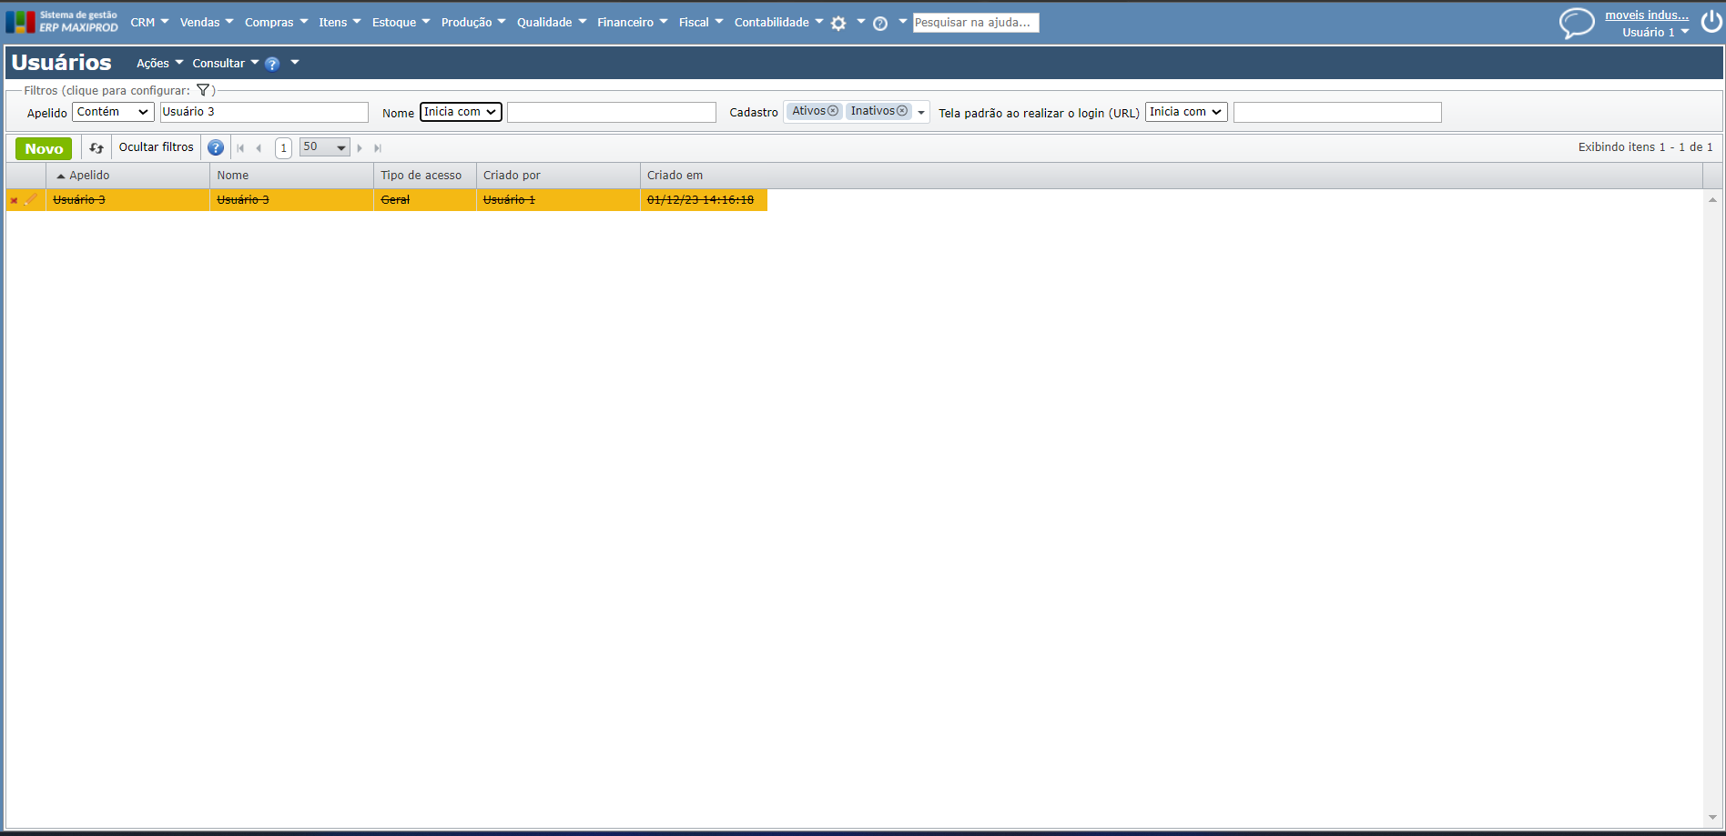Sort by Apelido ascending arrow
Screen dimensions: 1726x836
[x=61, y=176]
